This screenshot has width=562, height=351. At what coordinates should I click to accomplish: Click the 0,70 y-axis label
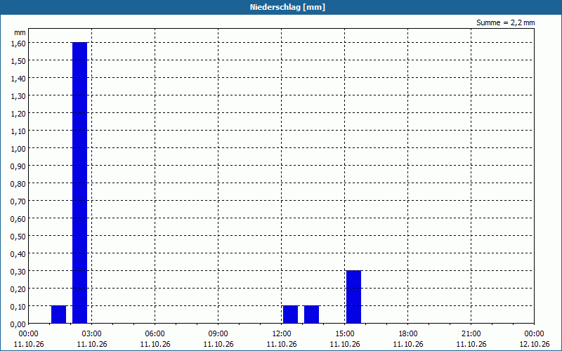coord(18,201)
